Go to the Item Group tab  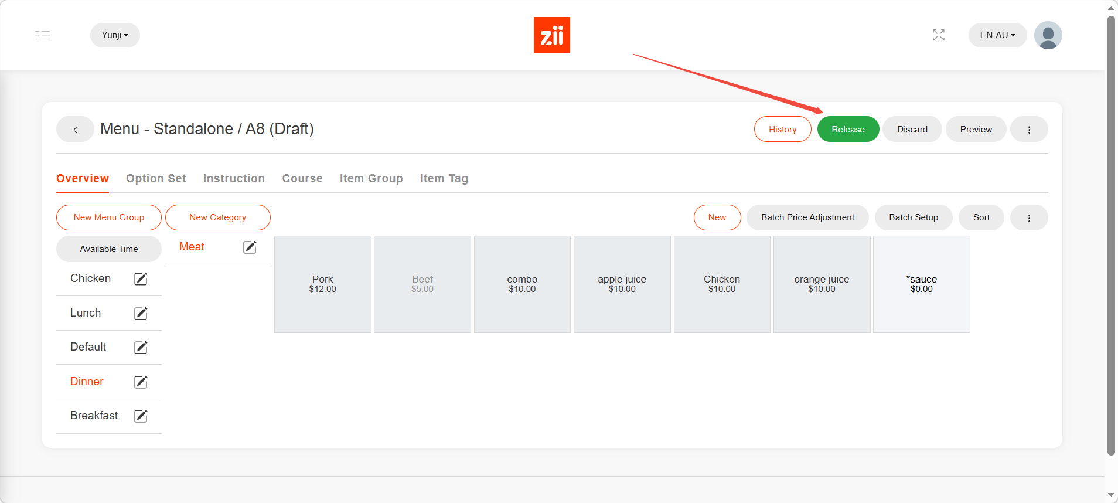(x=371, y=179)
